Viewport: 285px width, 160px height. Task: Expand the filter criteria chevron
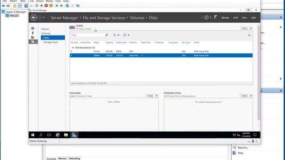click(249, 35)
